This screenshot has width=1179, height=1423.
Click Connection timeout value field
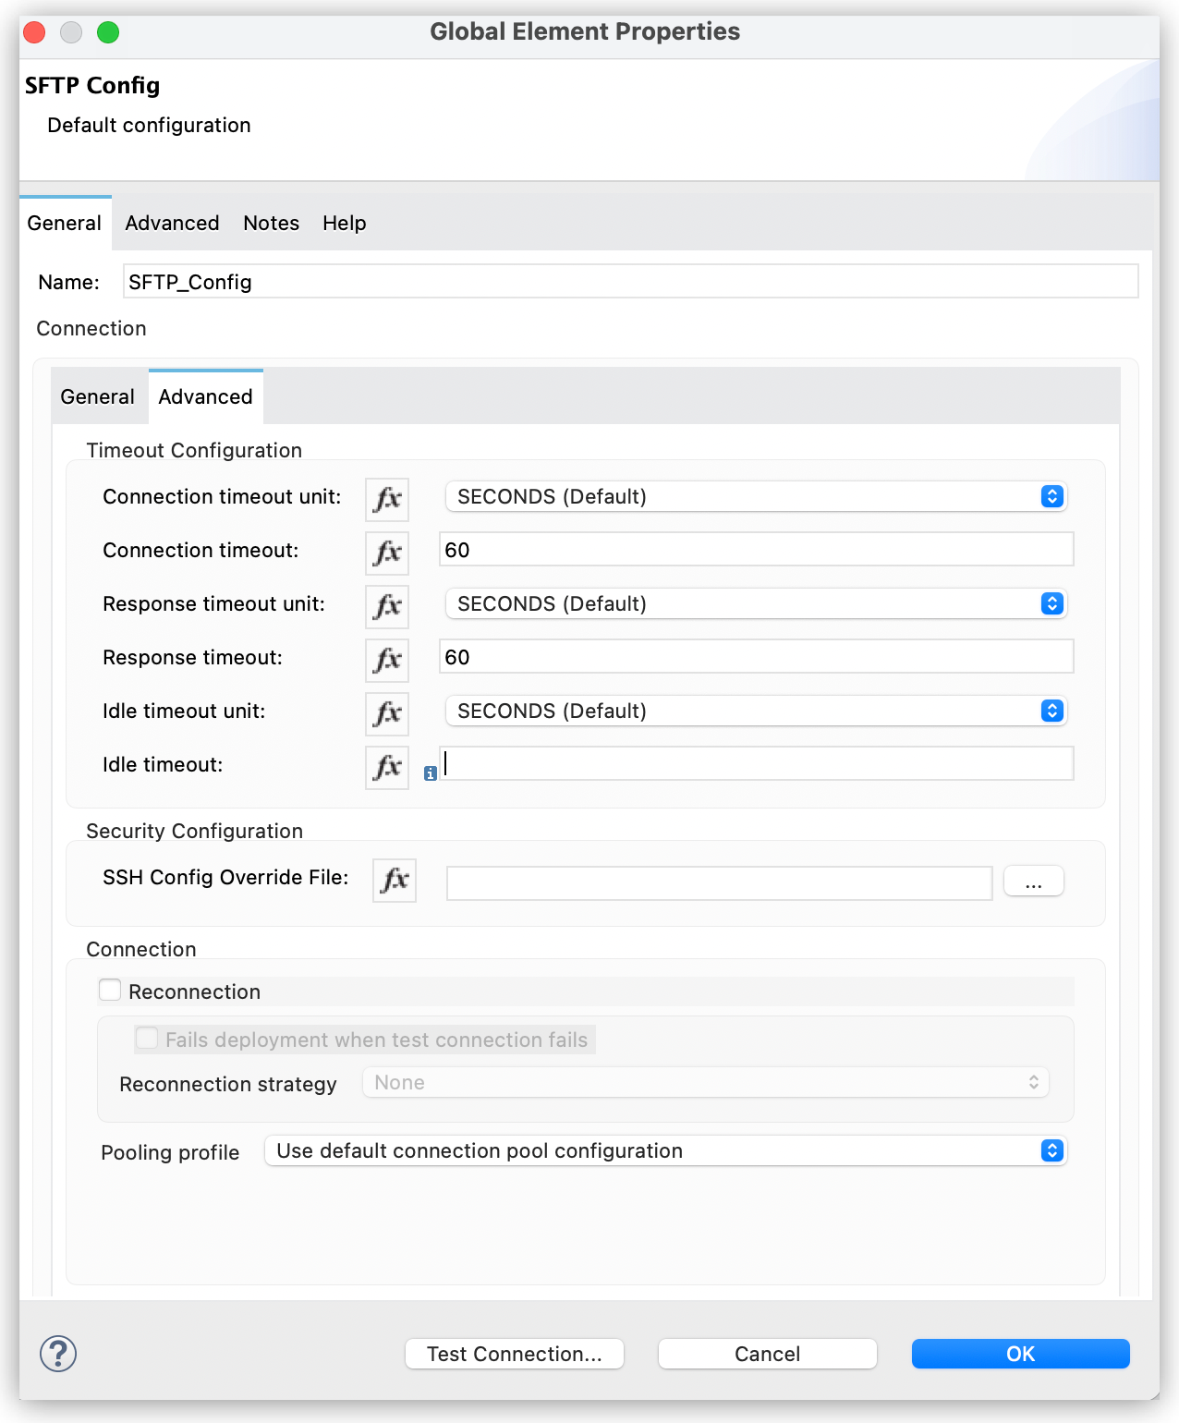coord(756,549)
